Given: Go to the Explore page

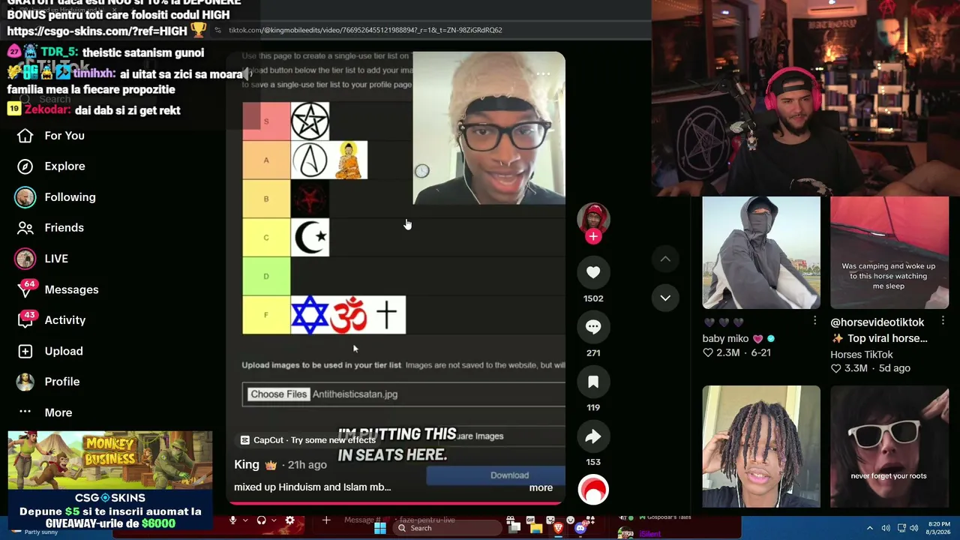Looking at the screenshot, I should point(51,166).
